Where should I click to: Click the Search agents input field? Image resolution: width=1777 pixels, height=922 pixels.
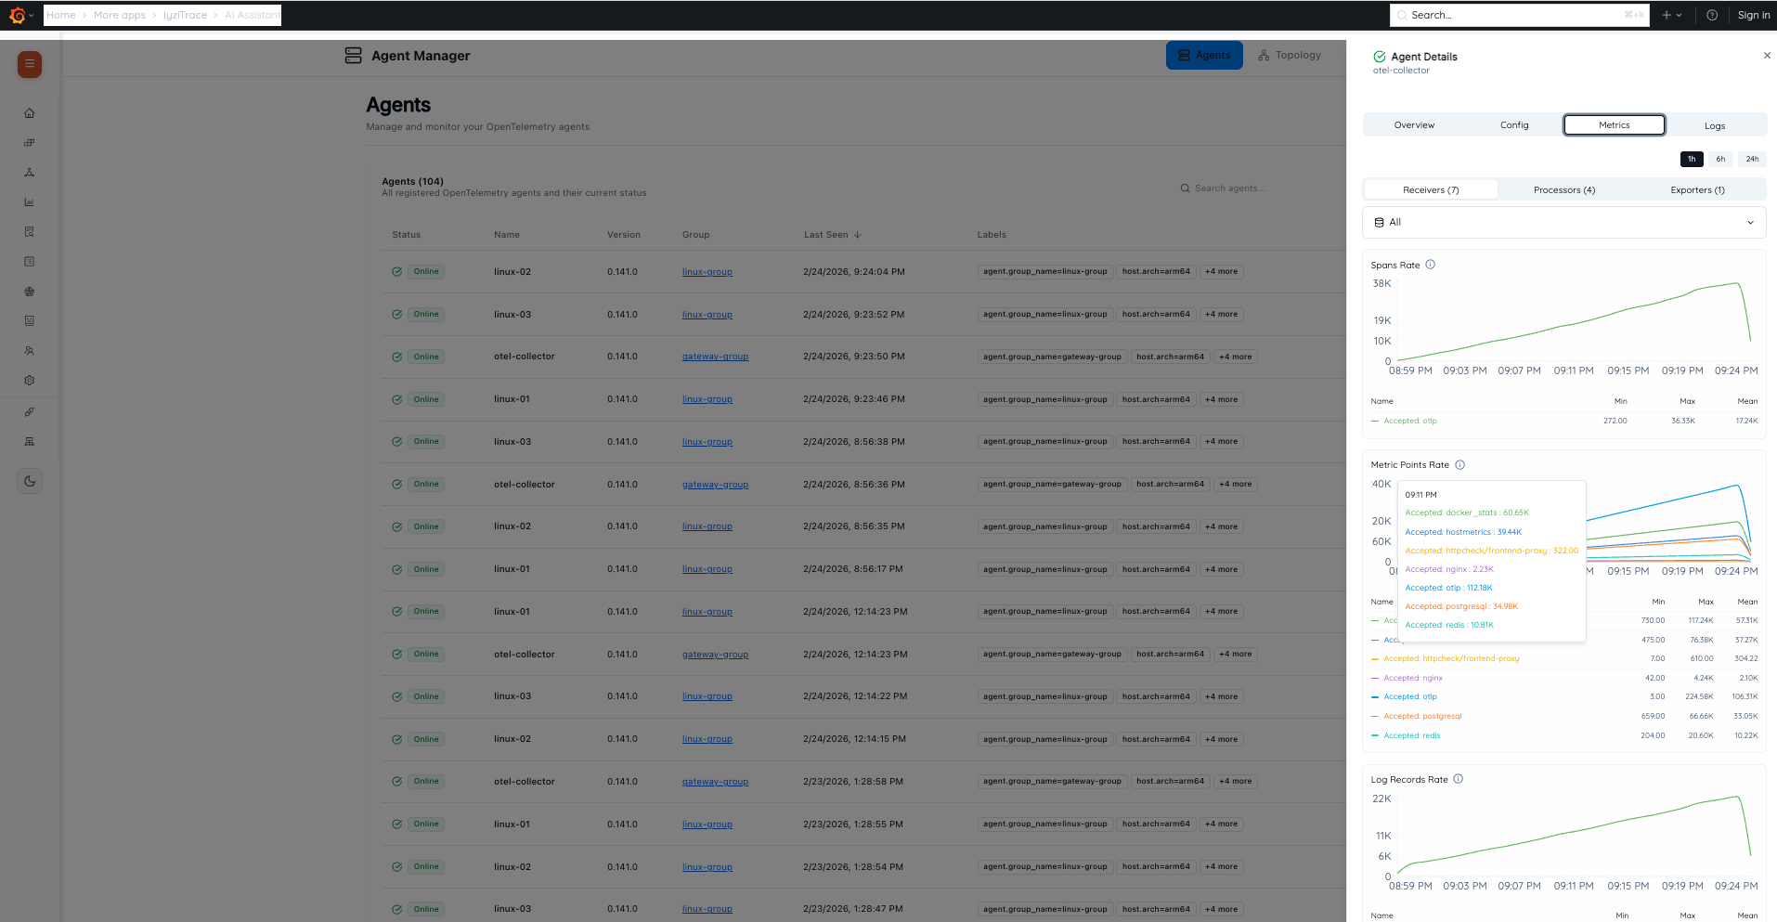[1230, 188]
